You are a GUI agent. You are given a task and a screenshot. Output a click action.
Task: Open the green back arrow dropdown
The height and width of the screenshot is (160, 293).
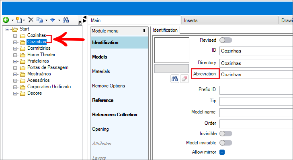(x=12, y=20)
